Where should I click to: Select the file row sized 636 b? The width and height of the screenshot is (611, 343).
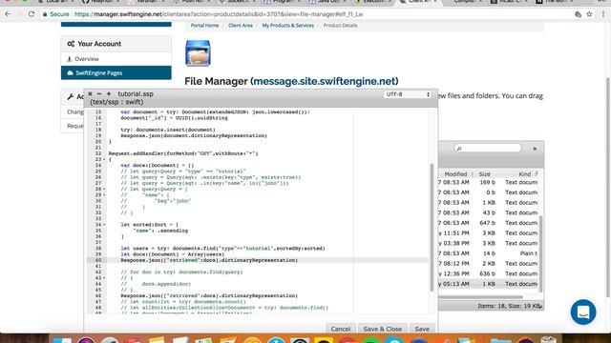tap(488, 273)
